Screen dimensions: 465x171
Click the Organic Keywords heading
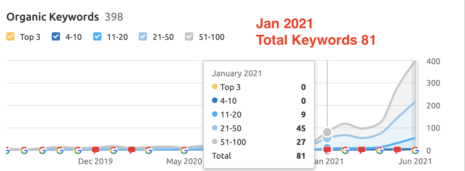(x=52, y=17)
